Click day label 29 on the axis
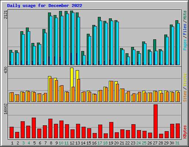Image resolution: width=189 pixels, height=147 pixels. coord(166,143)
